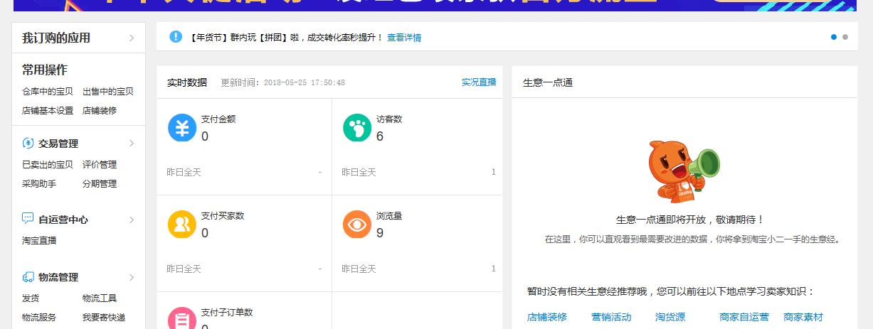
Task: Open 已卖出的宝贝
Action: [48, 165]
